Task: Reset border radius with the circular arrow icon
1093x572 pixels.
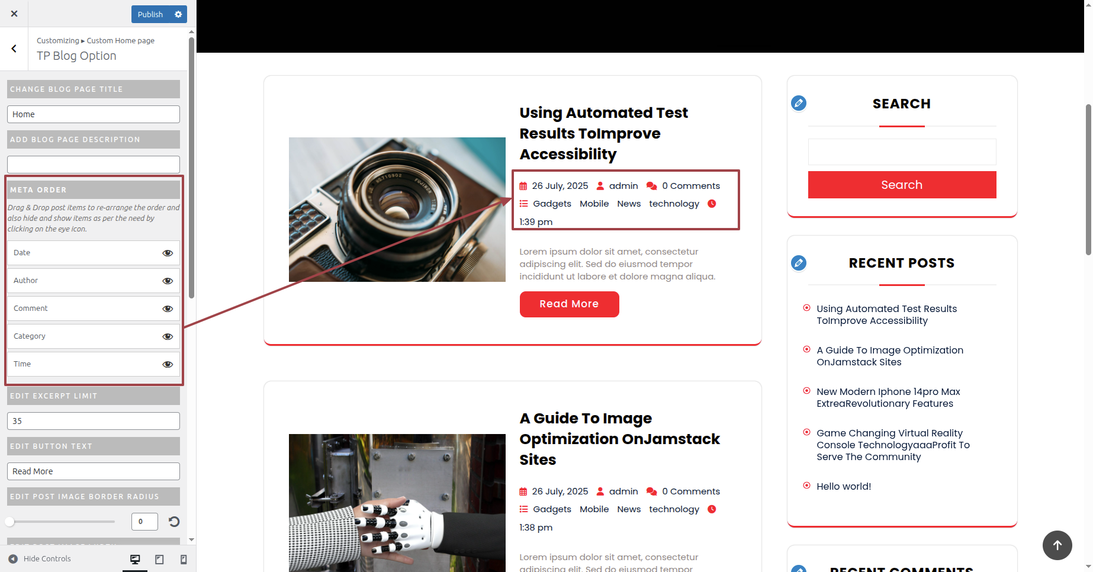Action: click(x=174, y=522)
